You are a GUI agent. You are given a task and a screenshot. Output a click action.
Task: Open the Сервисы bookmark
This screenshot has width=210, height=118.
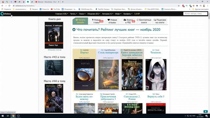(x=6, y=9)
